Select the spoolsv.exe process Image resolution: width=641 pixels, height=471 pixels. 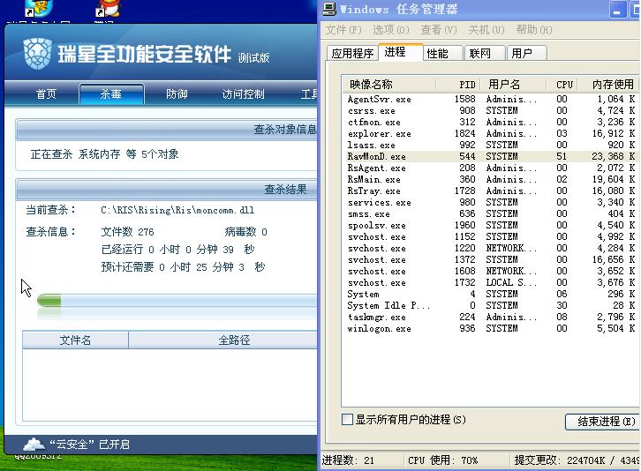point(491,225)
